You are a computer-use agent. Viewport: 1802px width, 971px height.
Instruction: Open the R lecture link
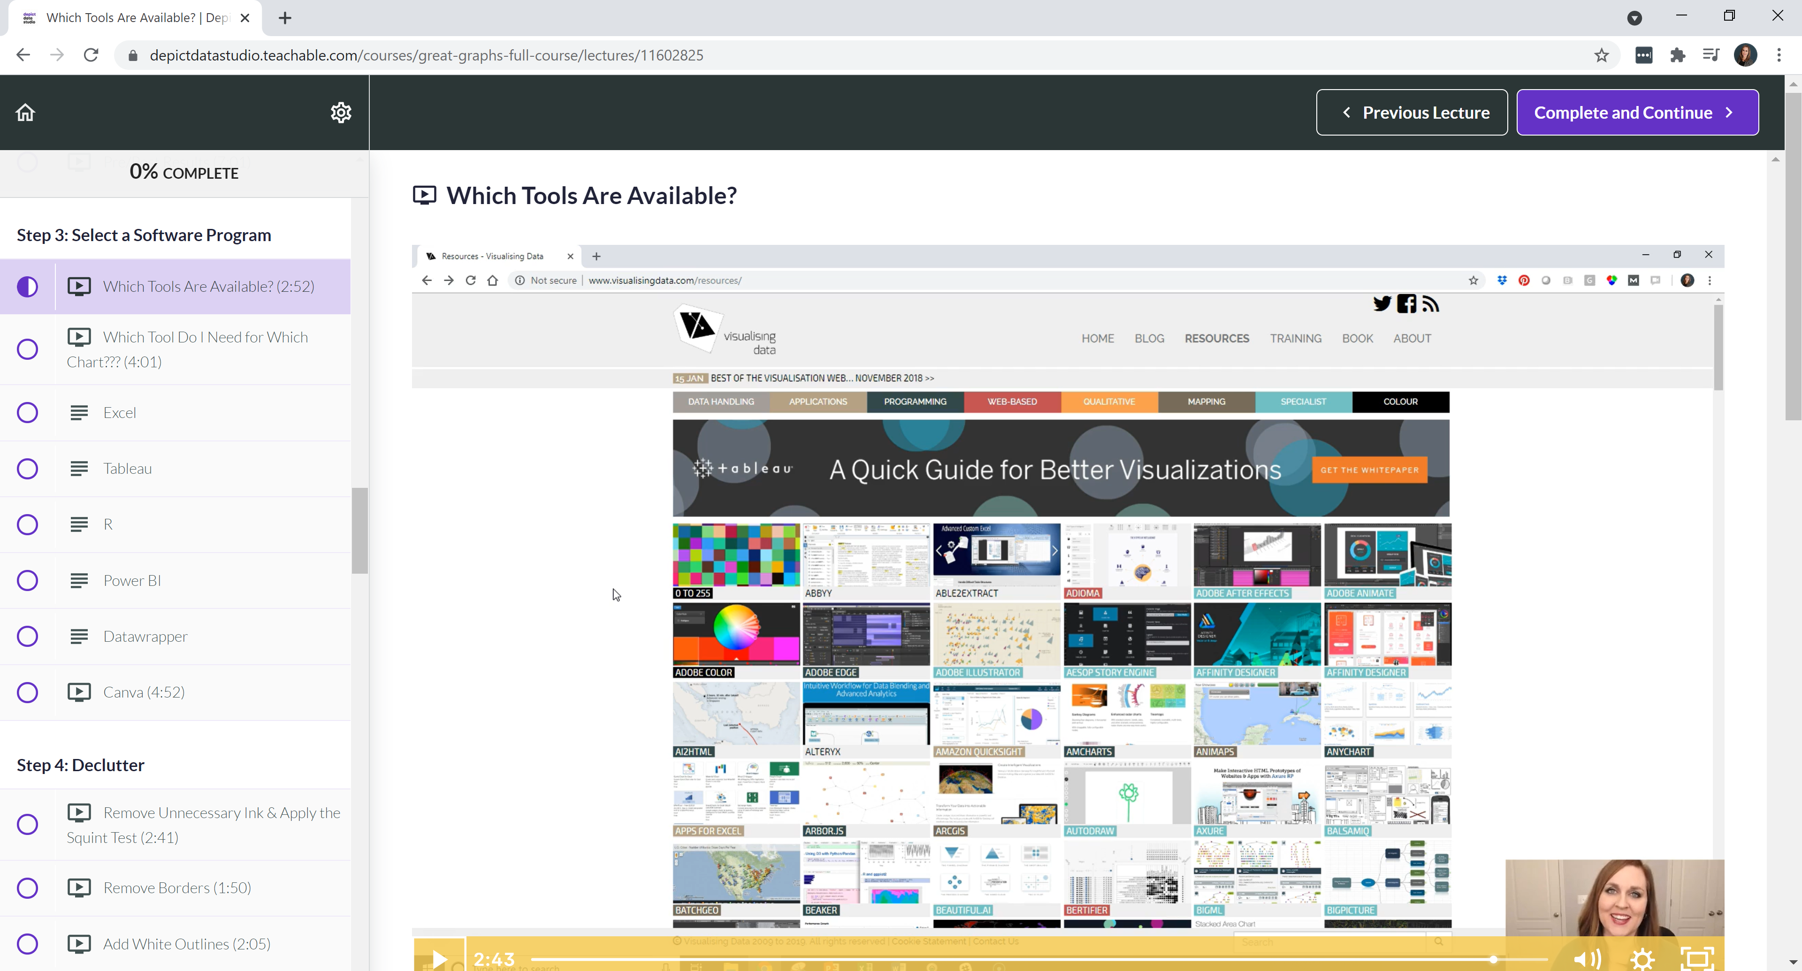[108, 524]
